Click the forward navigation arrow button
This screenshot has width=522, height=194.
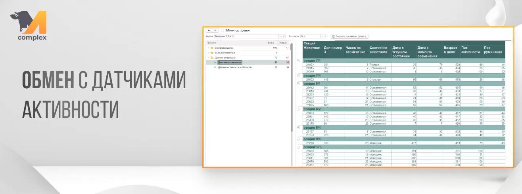[215, 30]
